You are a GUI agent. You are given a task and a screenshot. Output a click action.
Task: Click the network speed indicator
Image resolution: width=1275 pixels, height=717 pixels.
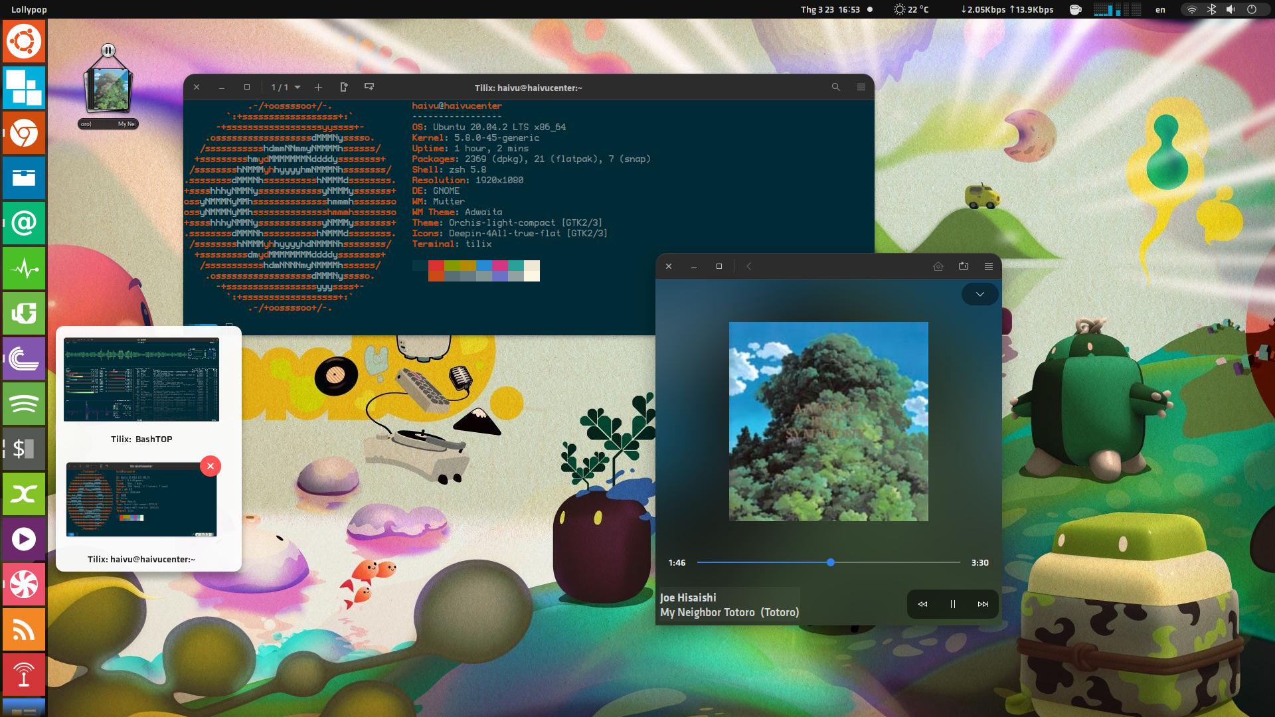(x=1007, y=9)
